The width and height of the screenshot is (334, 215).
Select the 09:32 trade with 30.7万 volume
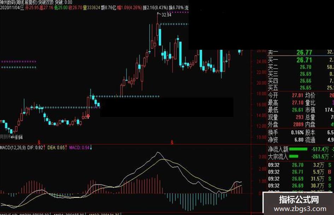(x=300, y=186)
